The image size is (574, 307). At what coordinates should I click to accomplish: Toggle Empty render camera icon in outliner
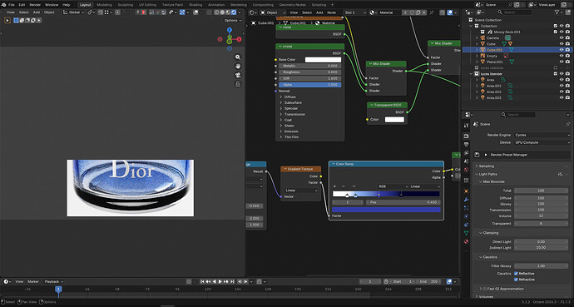tap(567, 56)
